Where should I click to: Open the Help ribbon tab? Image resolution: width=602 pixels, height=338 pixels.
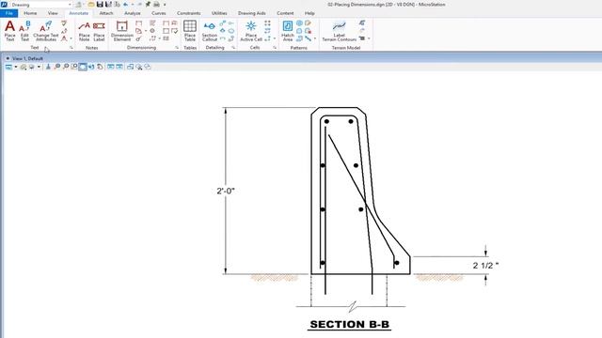(309, 13)
